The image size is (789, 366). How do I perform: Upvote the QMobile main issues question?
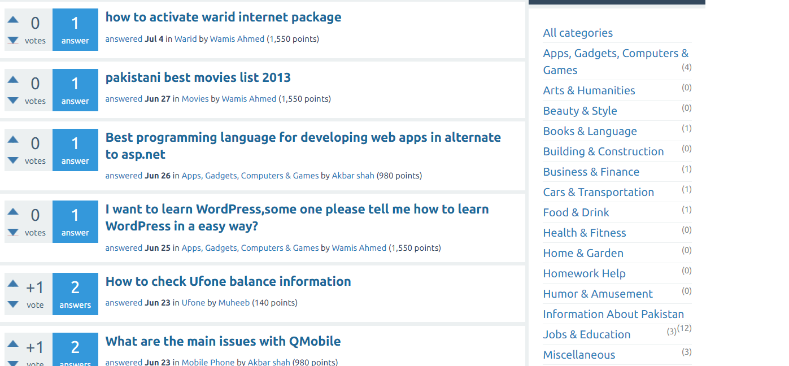[x=13, y=344]
